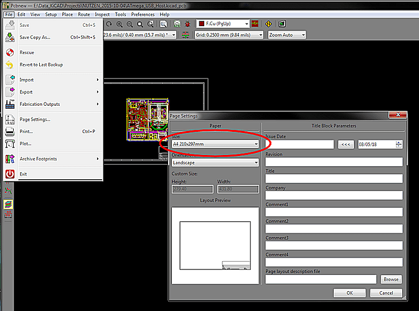Click the layer pair selector icon

(255, 24)
